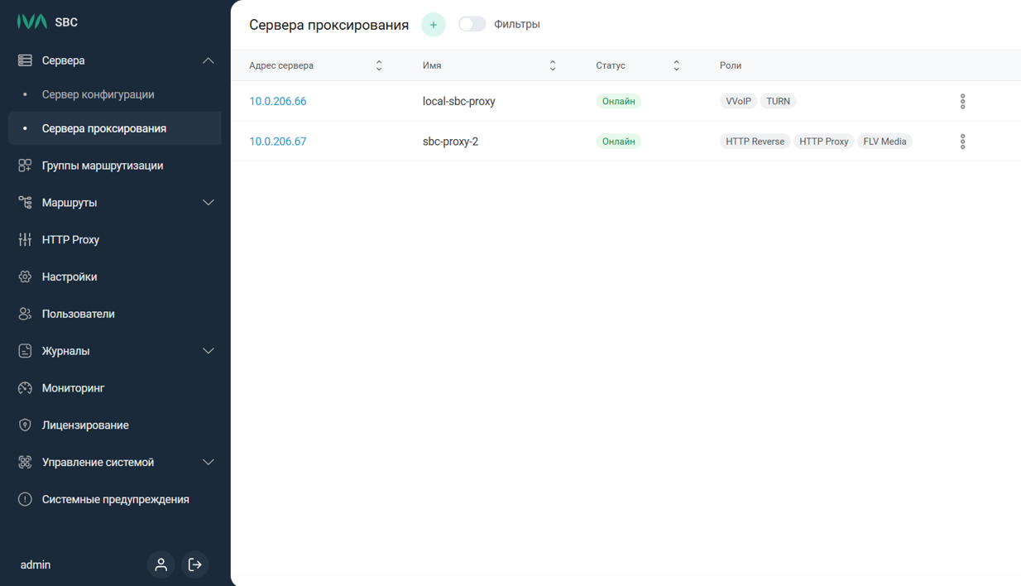Open the user profile icon next to admin
Image resolution: width=1021 pixels, height=586 pixels.
point(161,564)
